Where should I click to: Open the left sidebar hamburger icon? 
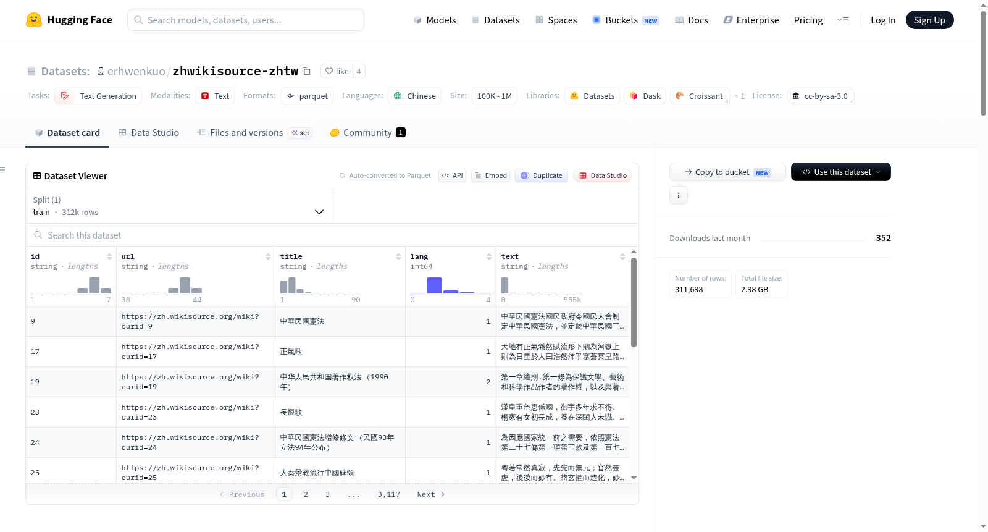click(x=2, y=170)
